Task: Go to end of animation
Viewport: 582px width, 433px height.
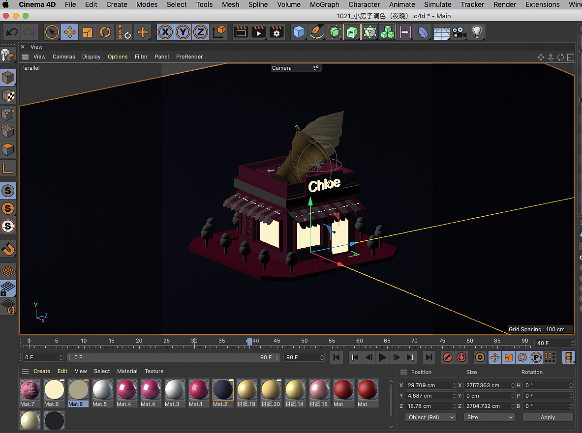Action: point(429,357)
